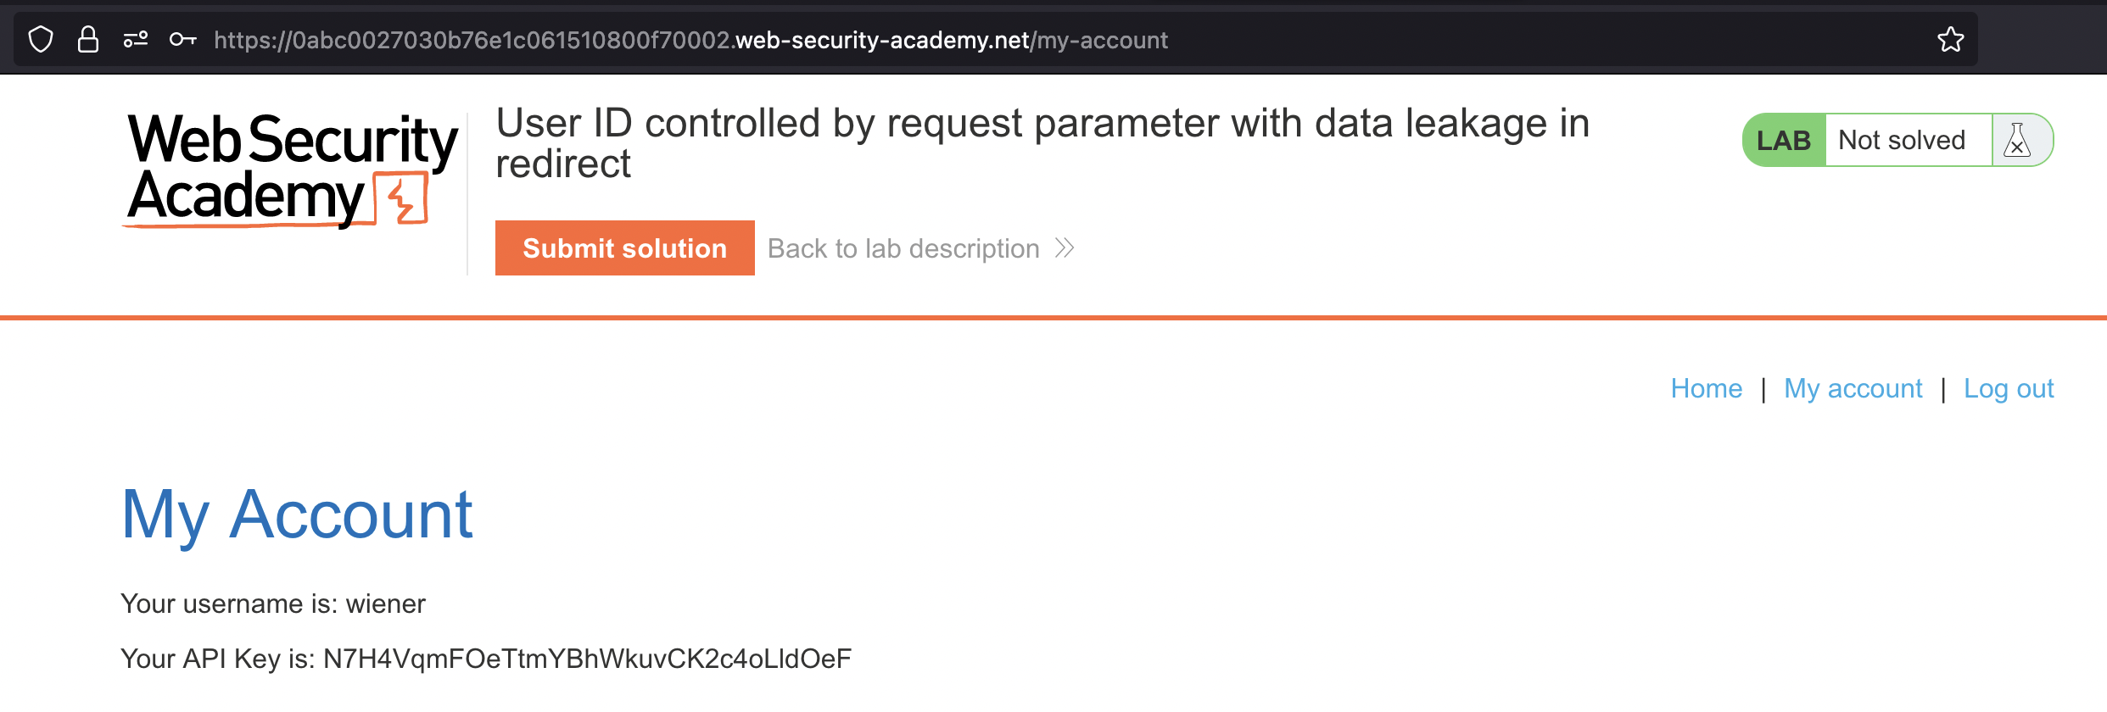Click the flask icon in lab status

2017,141
